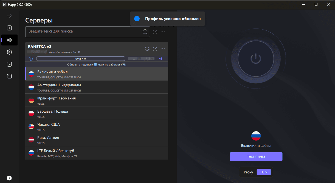The width and height of the screenshot is (335, 183).
Task: Select server LTE Белый / без ютуб
Action: [97, 153]
